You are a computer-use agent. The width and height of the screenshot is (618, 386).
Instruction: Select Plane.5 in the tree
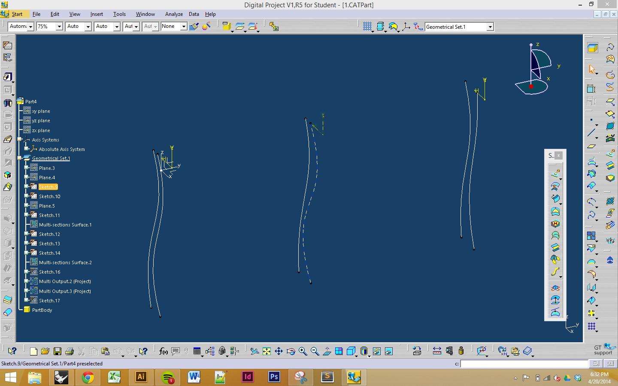47,206
